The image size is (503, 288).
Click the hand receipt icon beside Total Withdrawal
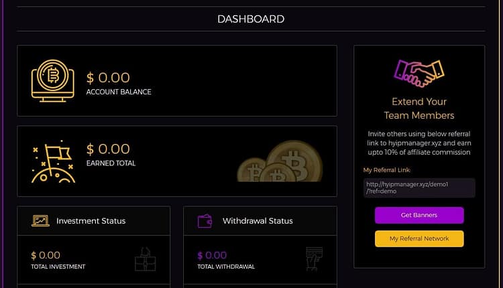point(314,259)
